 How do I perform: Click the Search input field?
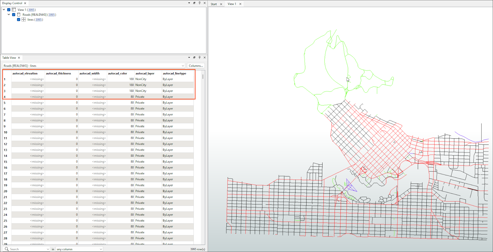pos(28,249)
